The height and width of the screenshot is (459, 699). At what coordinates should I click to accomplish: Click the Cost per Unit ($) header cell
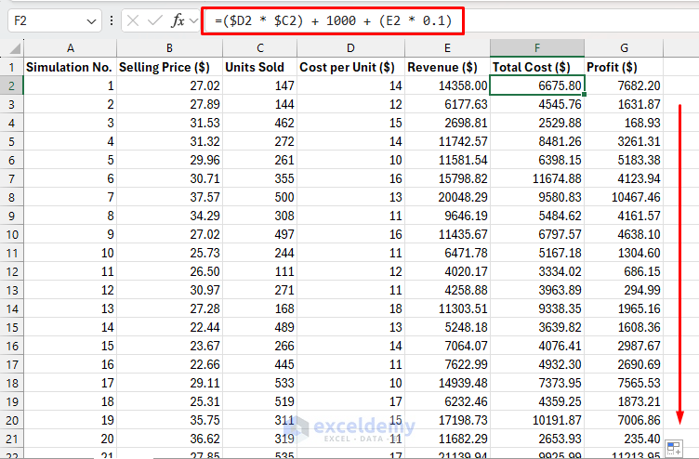click(x=350, y=67)
